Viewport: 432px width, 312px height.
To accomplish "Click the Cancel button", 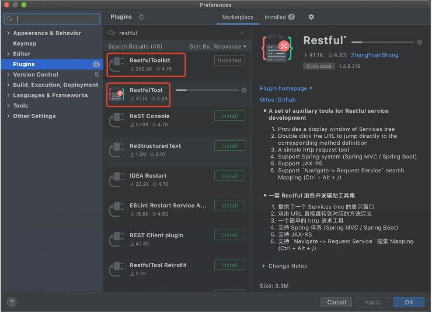I will pyautogui.click(x=336, y=302).
